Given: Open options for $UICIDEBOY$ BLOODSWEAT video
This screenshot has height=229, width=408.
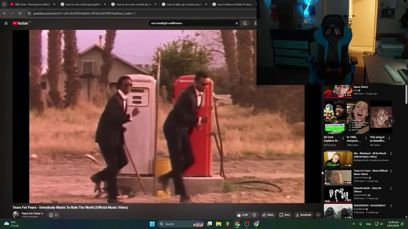Looking at the screenshot, I should pyautogui.click(x=391, y=206).
